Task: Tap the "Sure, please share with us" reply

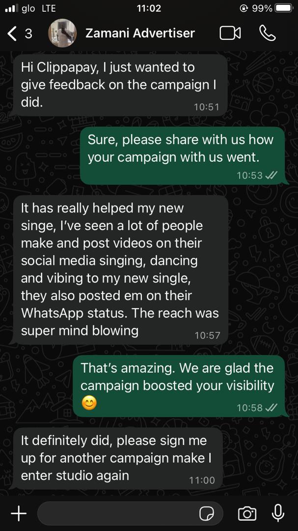Action: [184, 155]
